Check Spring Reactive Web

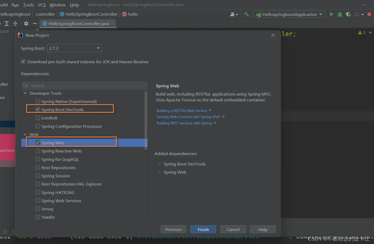(x=38, y=151)
